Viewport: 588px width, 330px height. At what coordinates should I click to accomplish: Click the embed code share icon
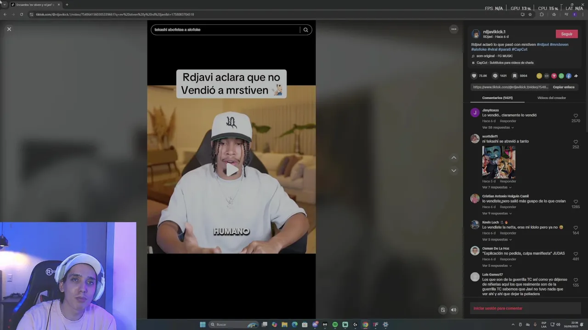pos(546,76)
